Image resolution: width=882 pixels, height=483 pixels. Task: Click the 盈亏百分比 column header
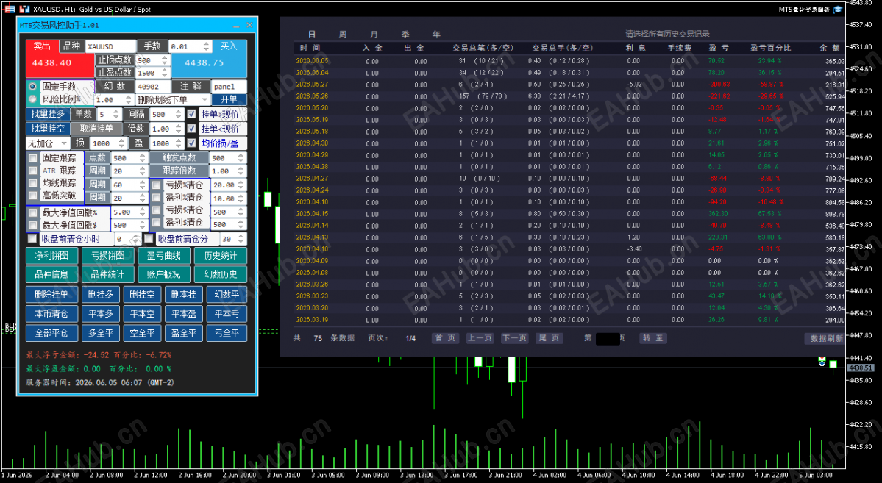point(771,49)
